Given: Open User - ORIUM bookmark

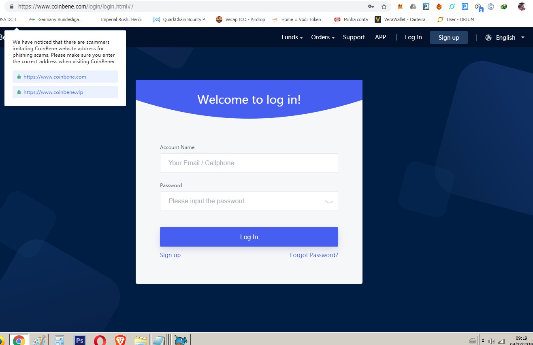Looking at the screenshot, I should click(x=456, y=19).
